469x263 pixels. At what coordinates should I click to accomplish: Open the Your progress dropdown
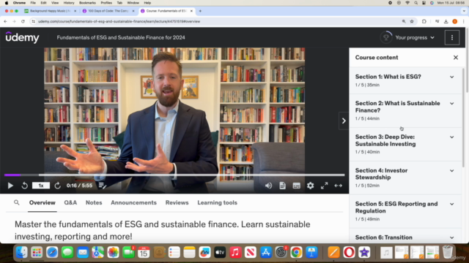coord(407,37)
